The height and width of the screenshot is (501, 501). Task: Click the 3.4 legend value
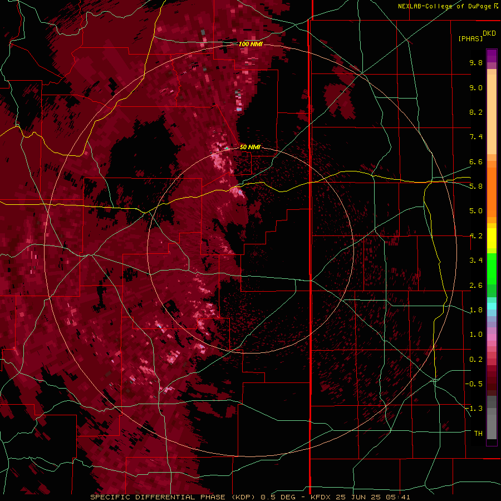pyautogui.click(x=476, y=261)
